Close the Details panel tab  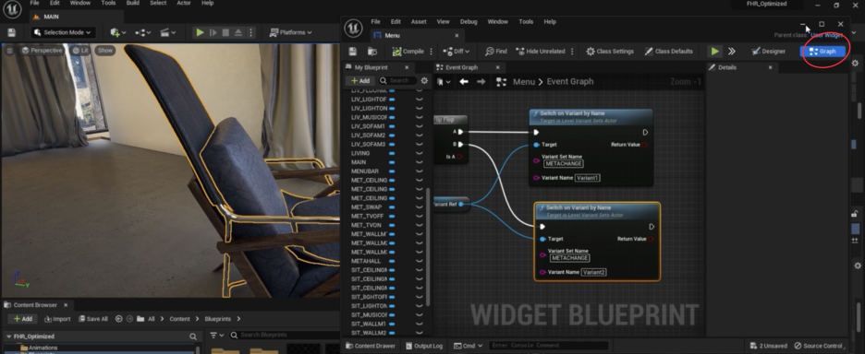click(771, 67)
